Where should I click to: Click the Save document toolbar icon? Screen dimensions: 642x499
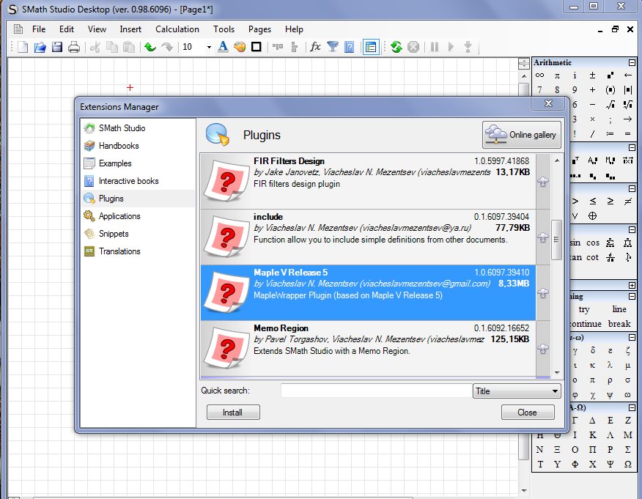tap(57, 48)
